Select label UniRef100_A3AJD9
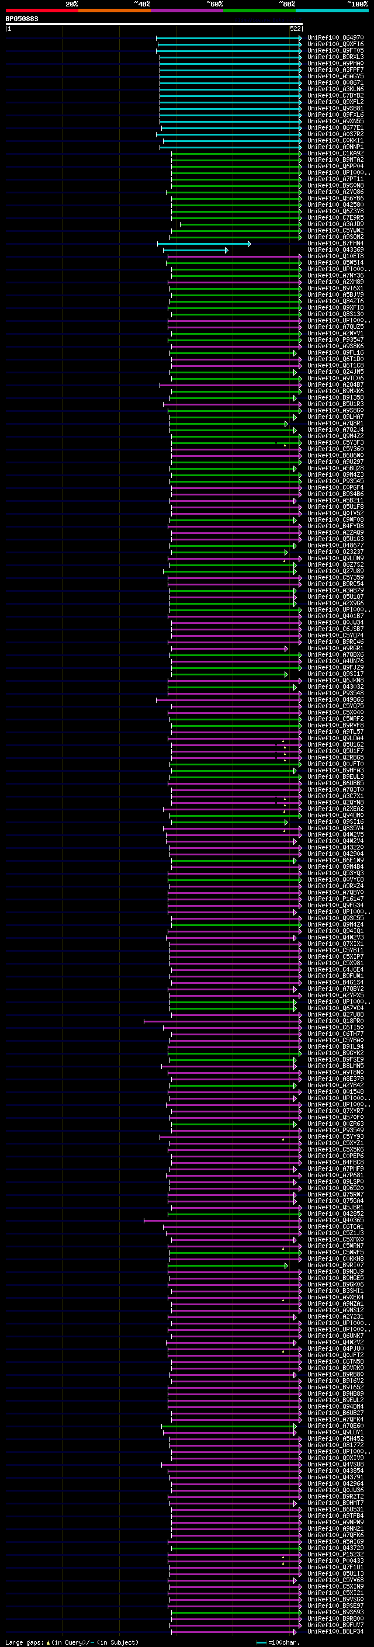This screenshot has width=374, height=1647. tap(335, 224)
